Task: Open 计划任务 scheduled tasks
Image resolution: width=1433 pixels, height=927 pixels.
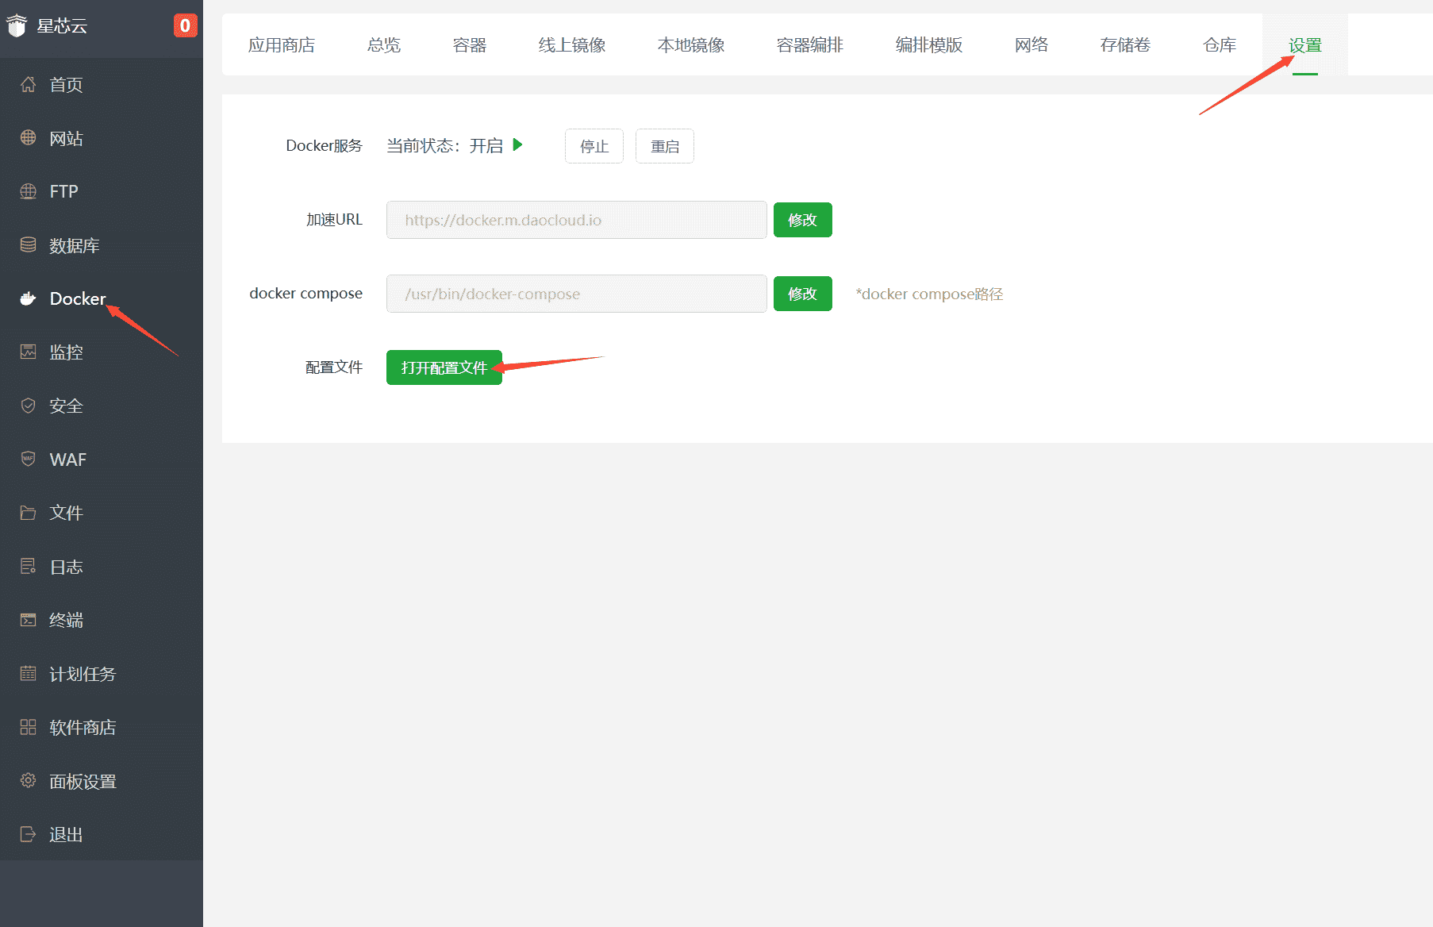Action: click(x=83, y=674)
